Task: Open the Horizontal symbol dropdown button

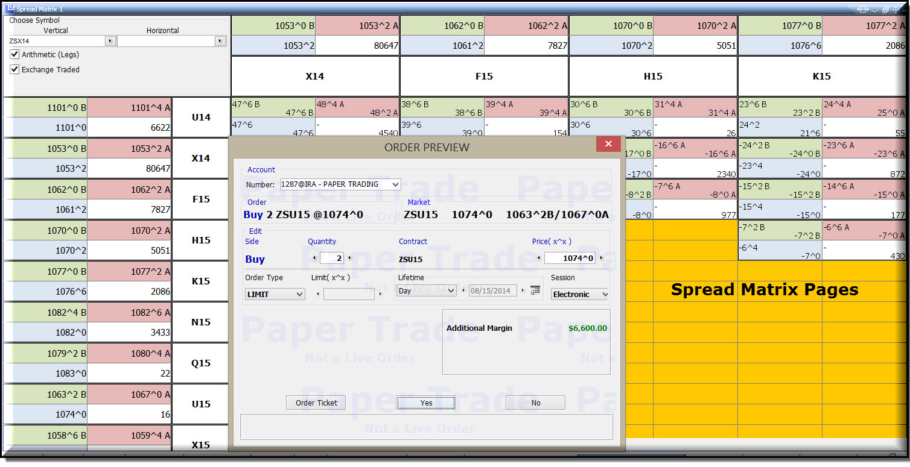Action: click(x=220, y=41)
